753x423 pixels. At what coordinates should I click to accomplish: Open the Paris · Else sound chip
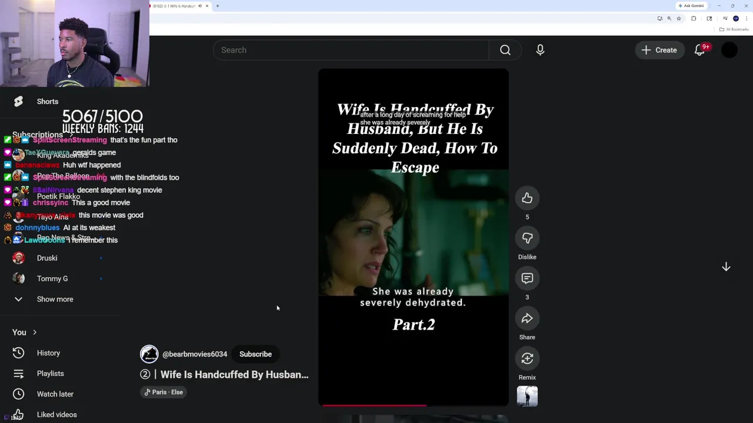tap(164, 392)
